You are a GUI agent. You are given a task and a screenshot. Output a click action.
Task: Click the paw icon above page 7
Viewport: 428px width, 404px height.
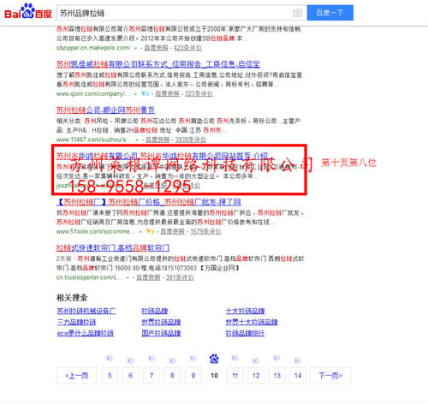[x=152, y=358]
